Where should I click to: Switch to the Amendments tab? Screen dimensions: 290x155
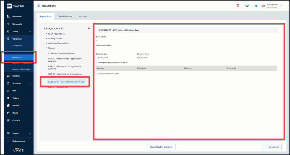(65, 17)
